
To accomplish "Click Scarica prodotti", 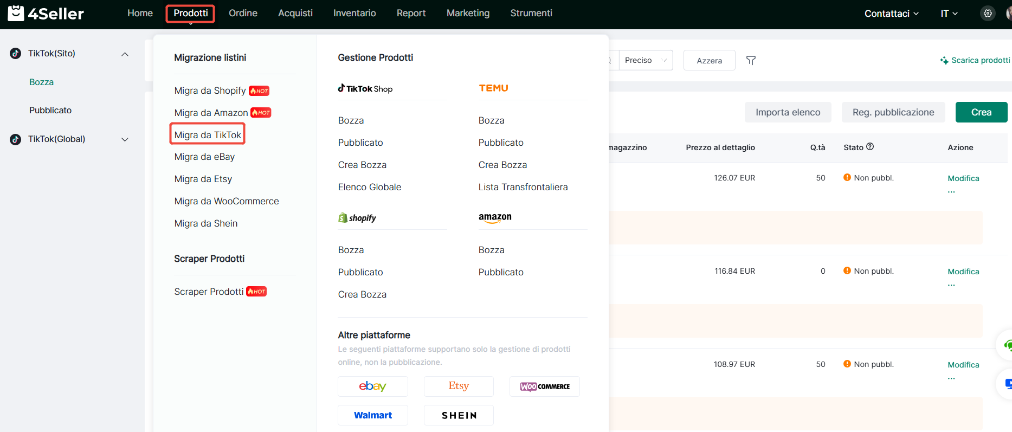I will pos(975,60).
